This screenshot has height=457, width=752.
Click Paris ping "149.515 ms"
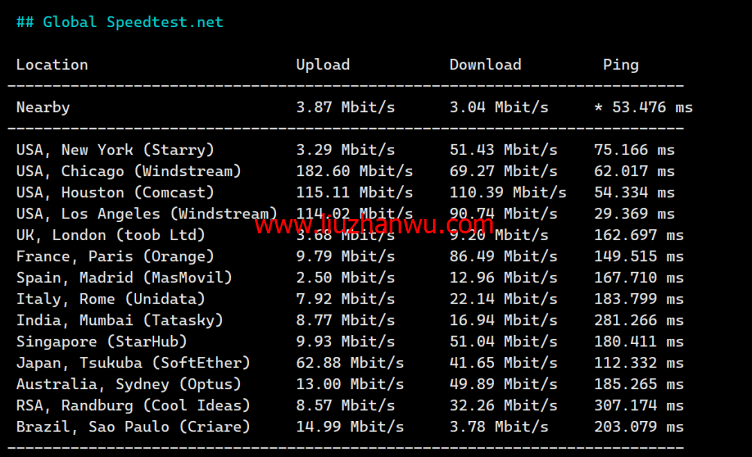[x=638, y=256]
